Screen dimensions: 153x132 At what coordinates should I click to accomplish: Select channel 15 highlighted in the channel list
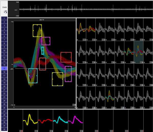tap(4, 68)
